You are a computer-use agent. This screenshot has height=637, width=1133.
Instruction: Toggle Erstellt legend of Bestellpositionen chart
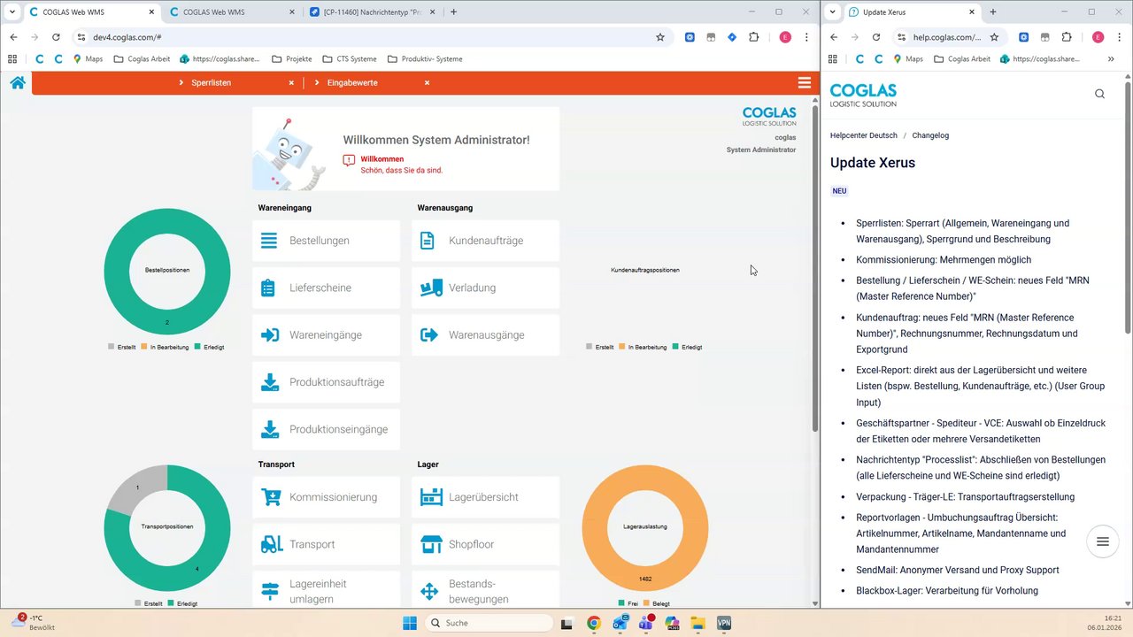coord(122,348)
